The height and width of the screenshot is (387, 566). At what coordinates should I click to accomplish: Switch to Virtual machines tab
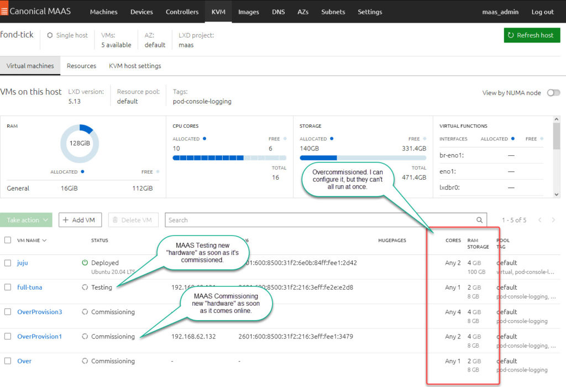30,66
